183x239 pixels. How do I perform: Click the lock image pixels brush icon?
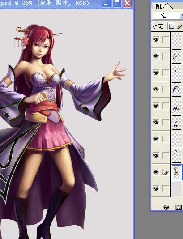180,26
